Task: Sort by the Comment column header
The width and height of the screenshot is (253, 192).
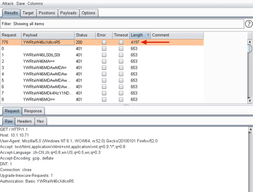Action: pyautogui.click(x=177, y=35)
